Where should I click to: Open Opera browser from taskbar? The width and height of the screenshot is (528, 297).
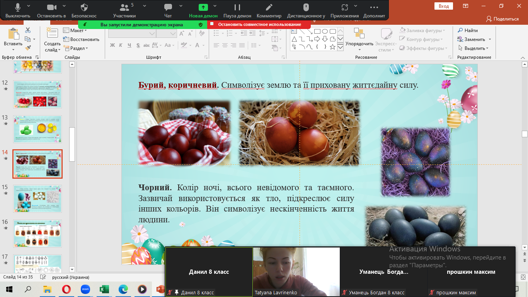pos(66,289)
